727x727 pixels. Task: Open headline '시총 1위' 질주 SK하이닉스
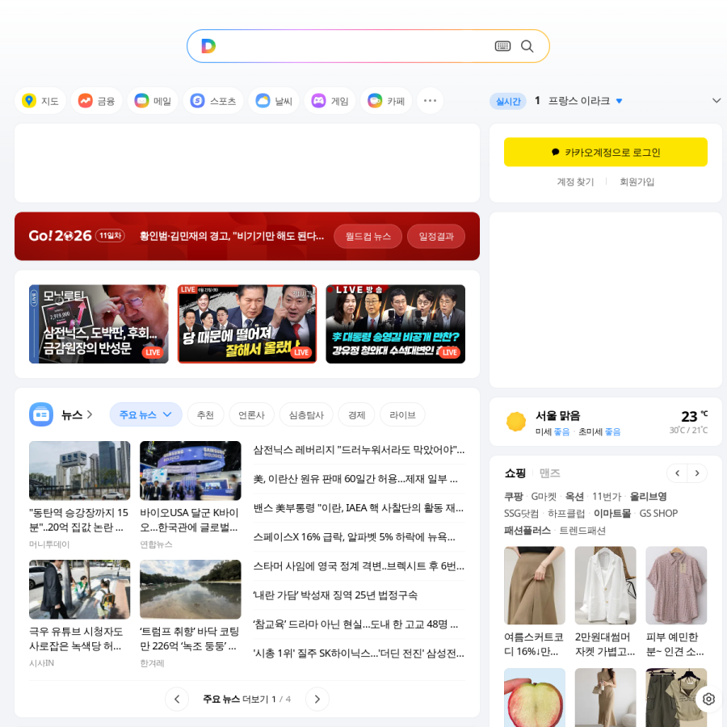359,653
